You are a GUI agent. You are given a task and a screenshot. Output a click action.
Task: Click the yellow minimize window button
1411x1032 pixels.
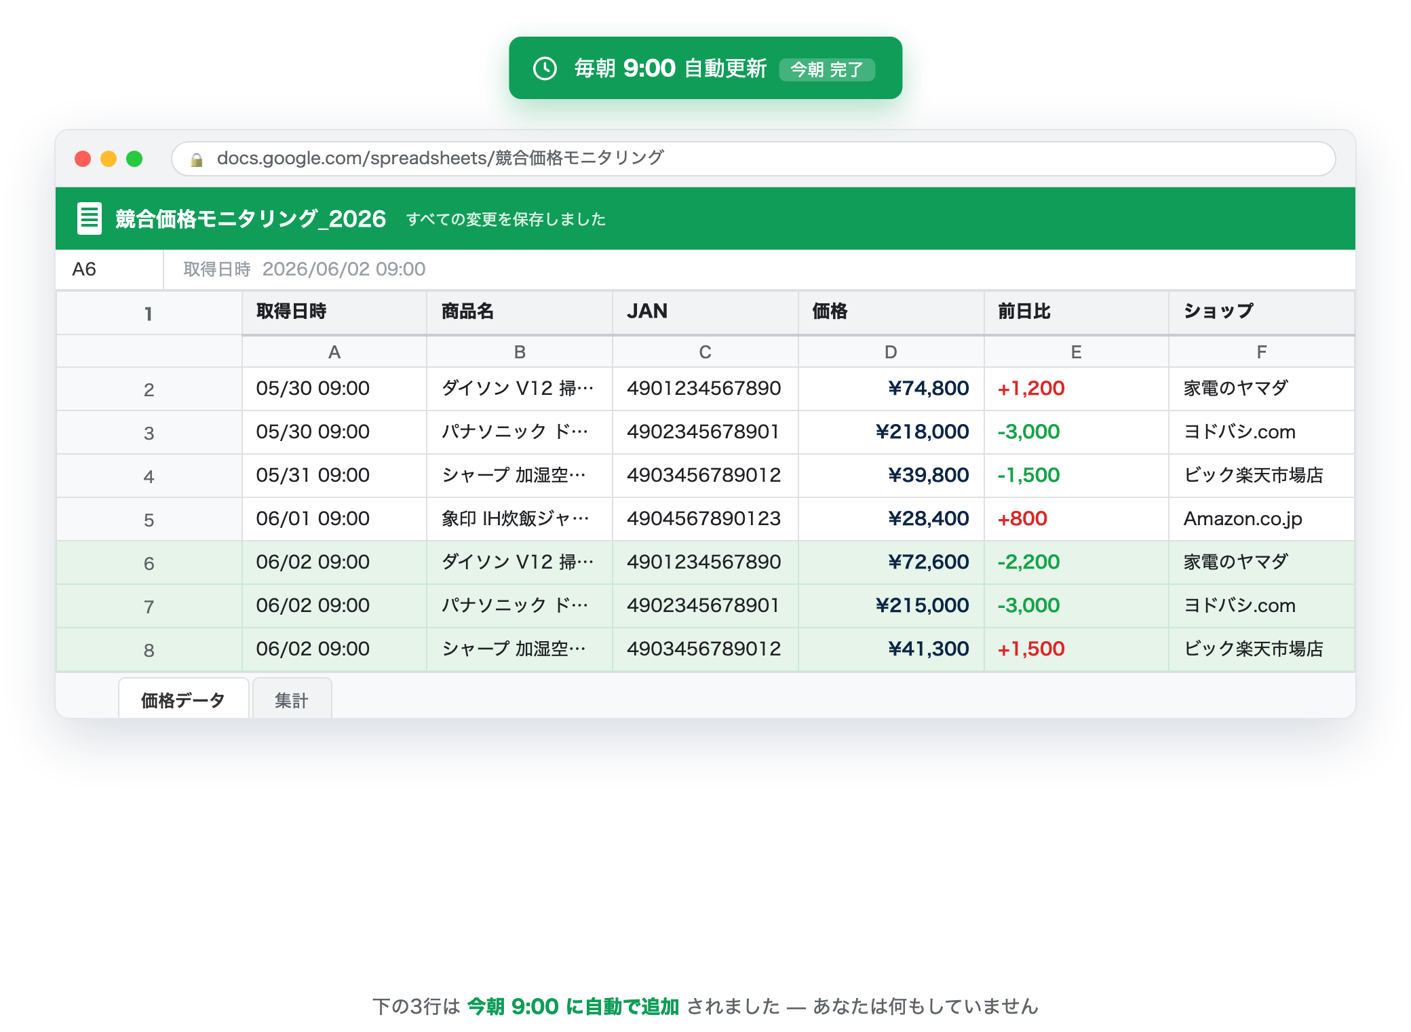pos(109,159)
